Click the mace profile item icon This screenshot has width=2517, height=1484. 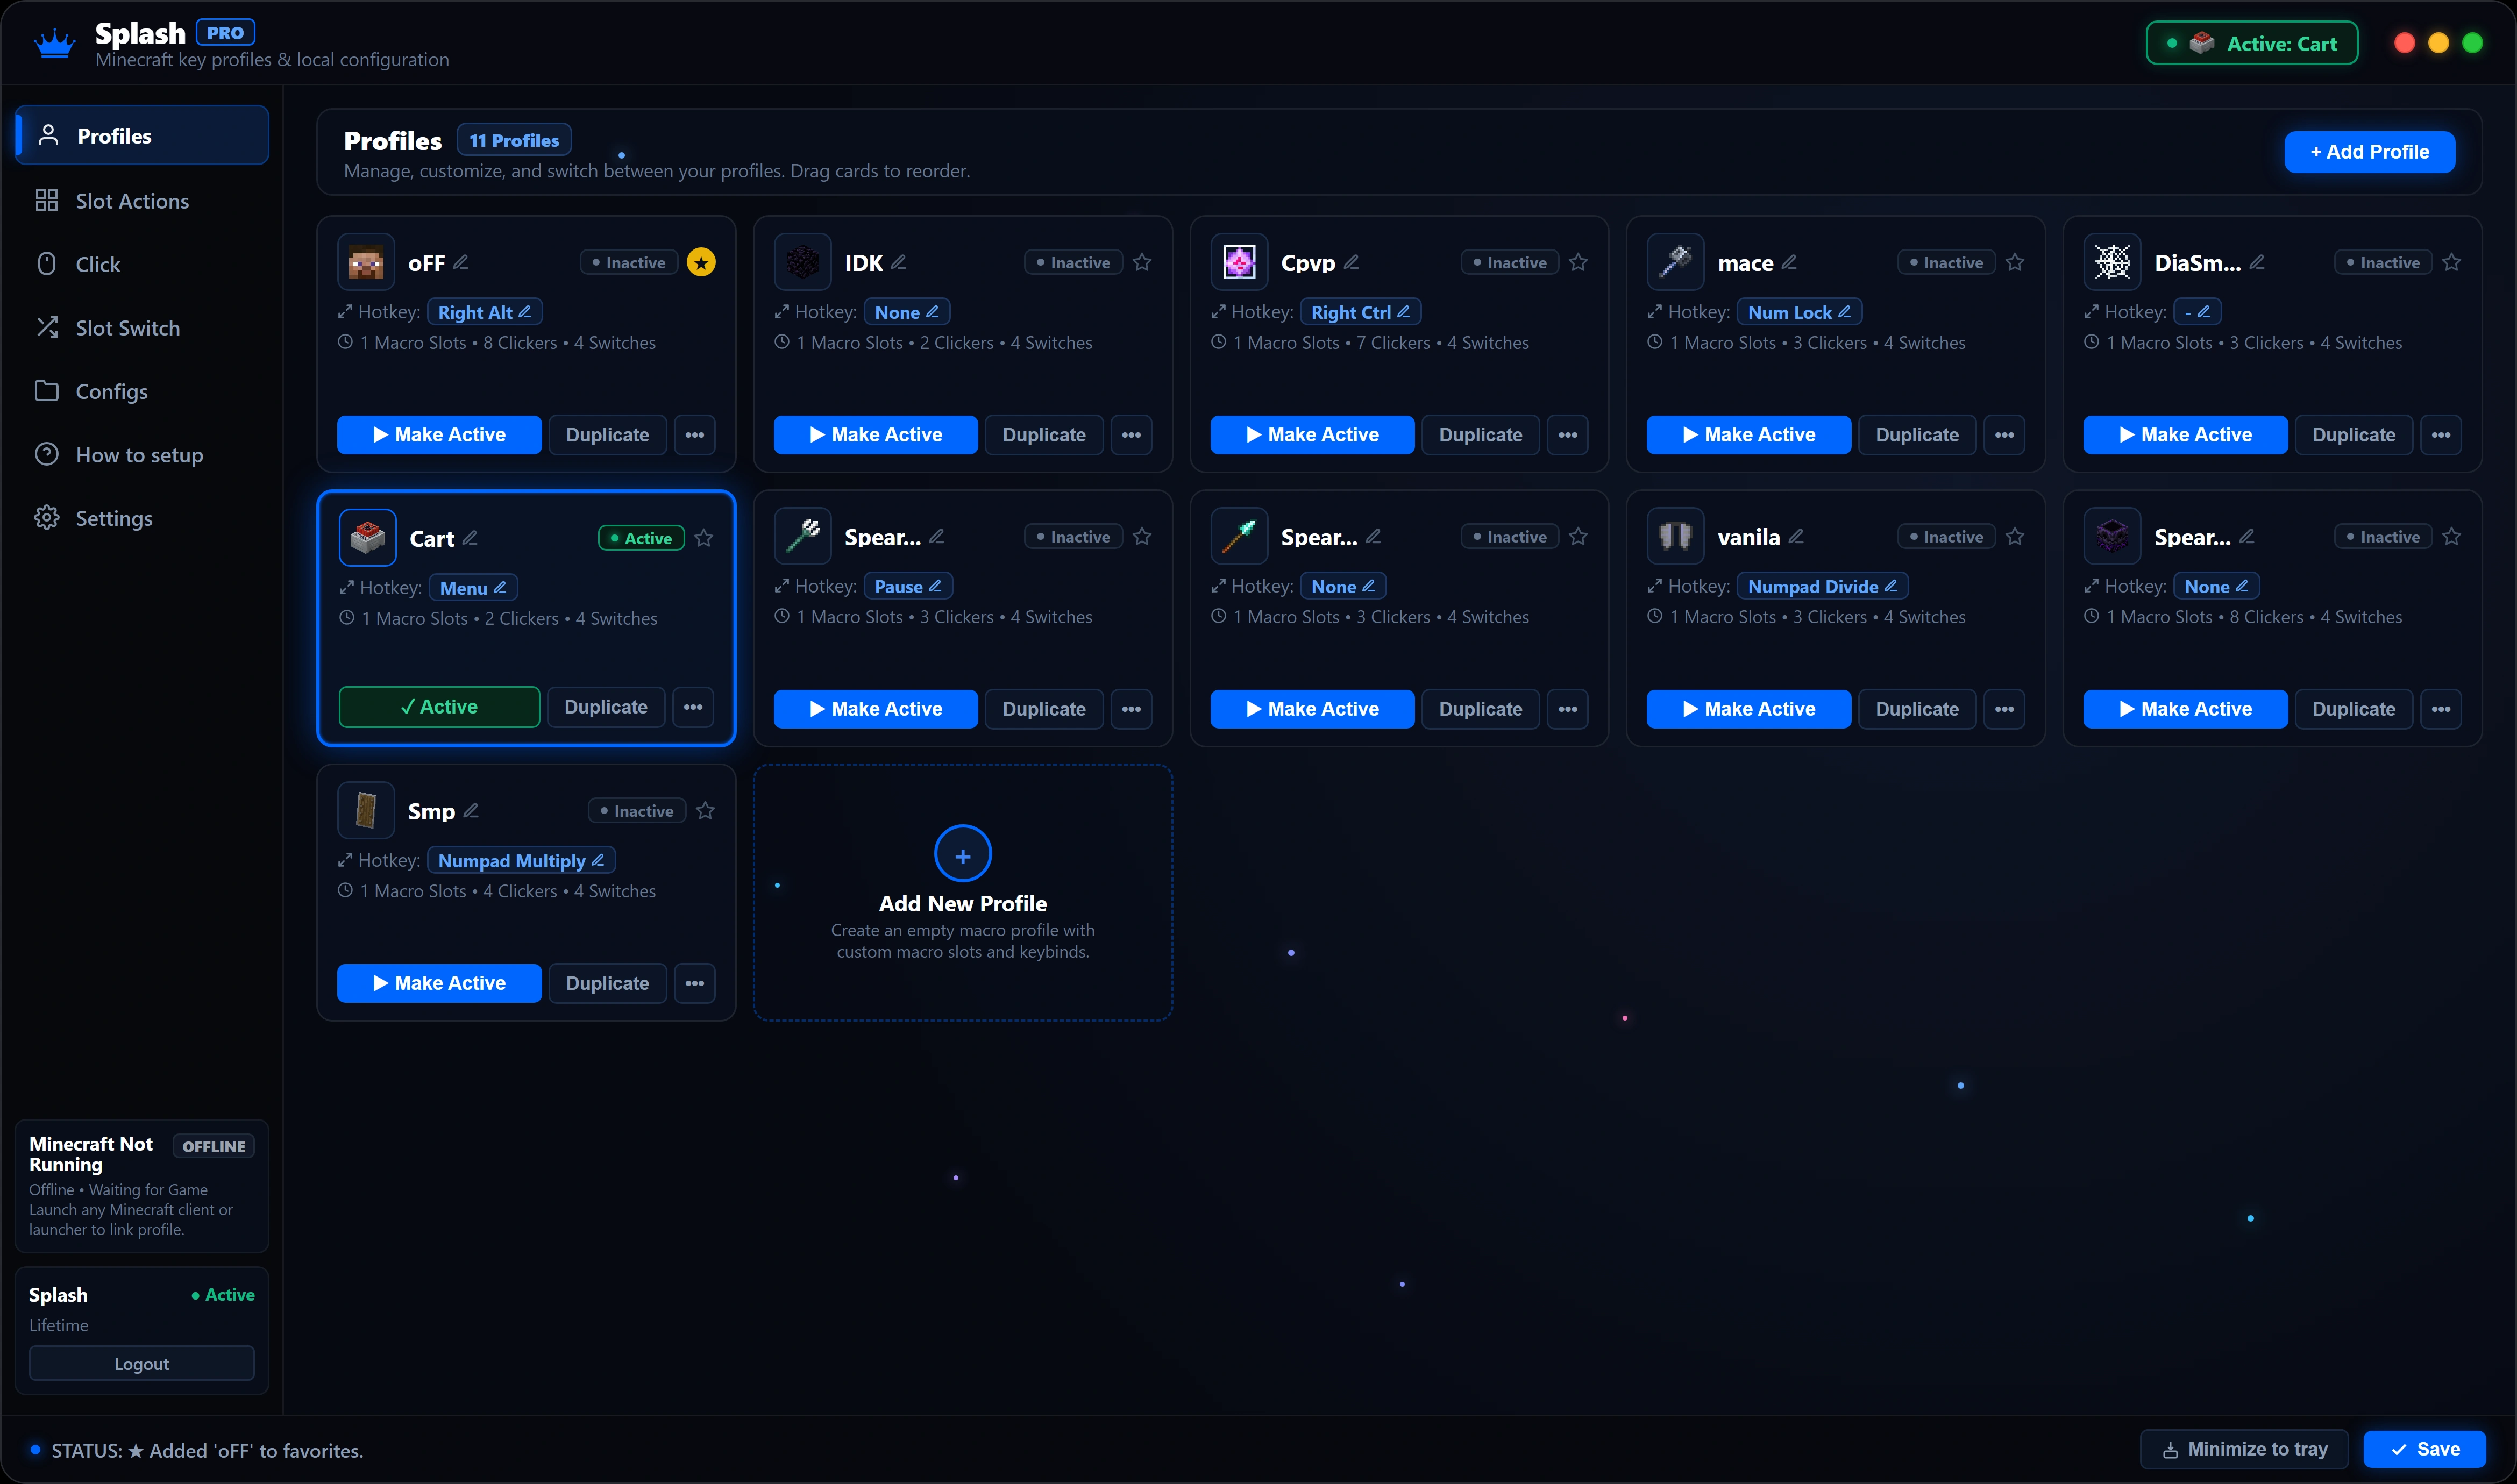pyautogui.click(x=1675, y=262)
